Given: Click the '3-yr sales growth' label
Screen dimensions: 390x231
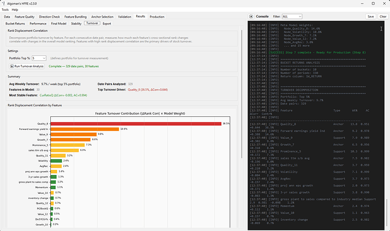Looking at the screenshot, I should pyautogui.click(x=38, y=177).
